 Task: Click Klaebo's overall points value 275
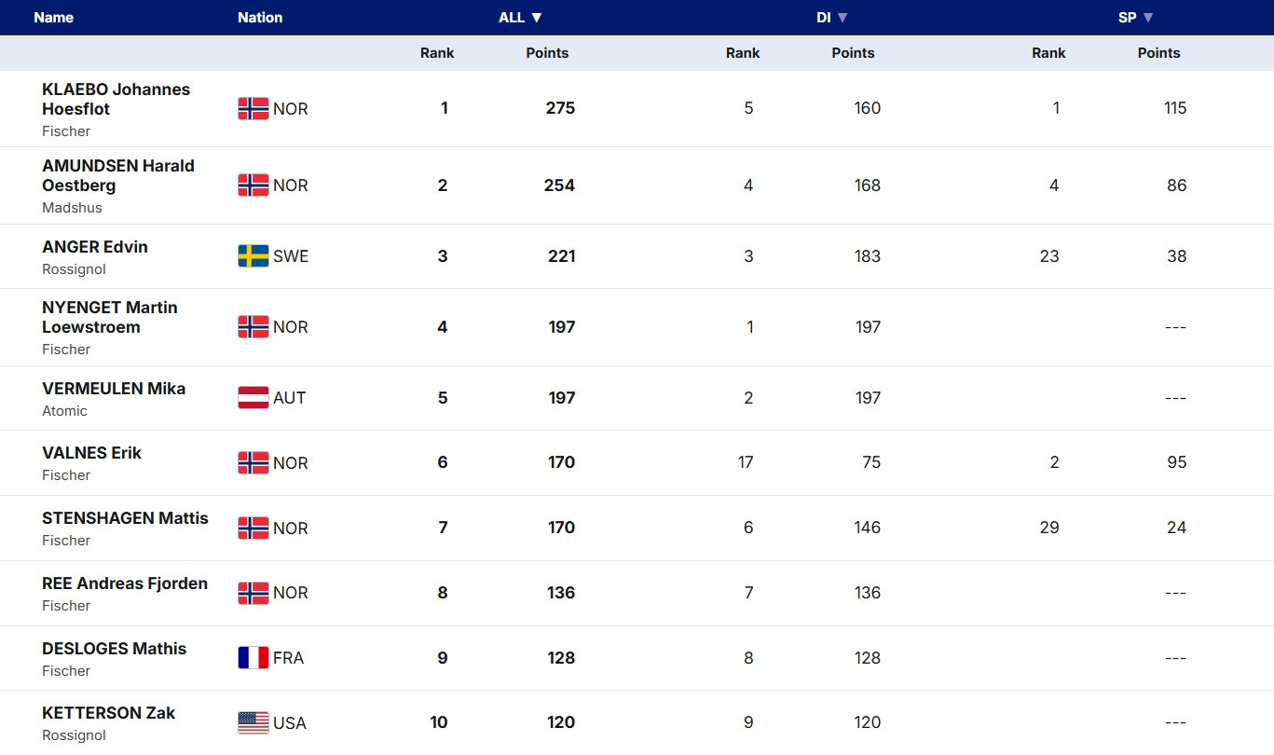click(x=560, y=108)
